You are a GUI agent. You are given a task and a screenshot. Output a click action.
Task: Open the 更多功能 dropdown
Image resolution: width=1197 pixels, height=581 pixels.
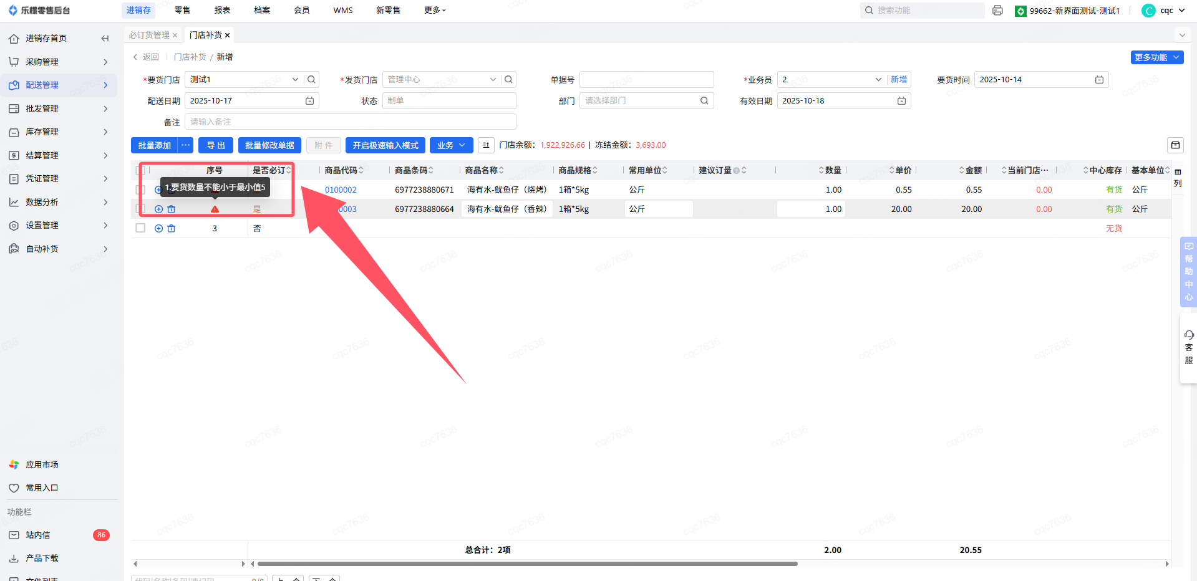[1157, 57]
